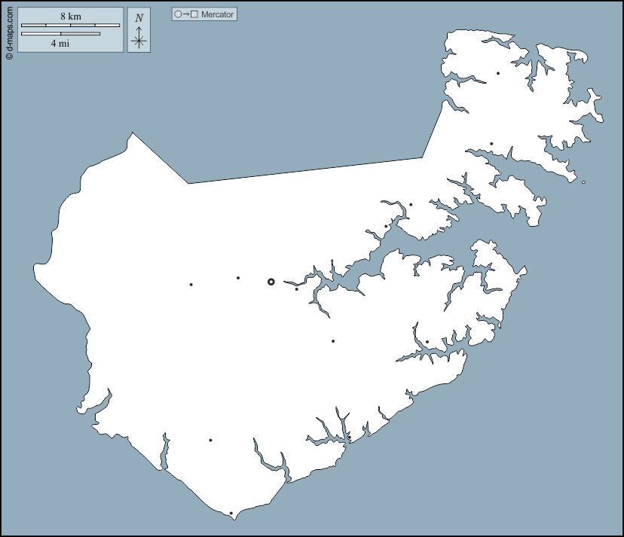This screenshot has width=624, height=537.
Task: Select the ring-shaped capital city marker
Action: tap(271, 282)
